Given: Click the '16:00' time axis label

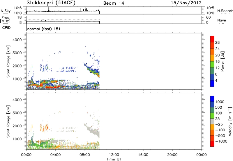Looking at the screenshot, I should tap(143, 155).
